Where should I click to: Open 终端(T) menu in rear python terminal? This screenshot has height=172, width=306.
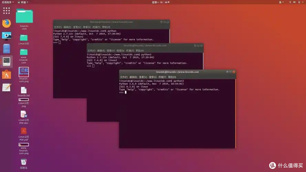click(96, 27)
